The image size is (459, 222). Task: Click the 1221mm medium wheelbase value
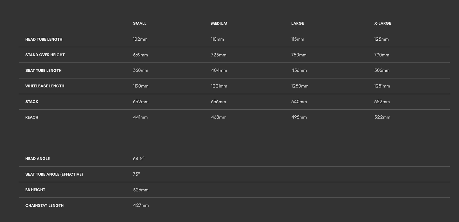(x=219, y=86)
